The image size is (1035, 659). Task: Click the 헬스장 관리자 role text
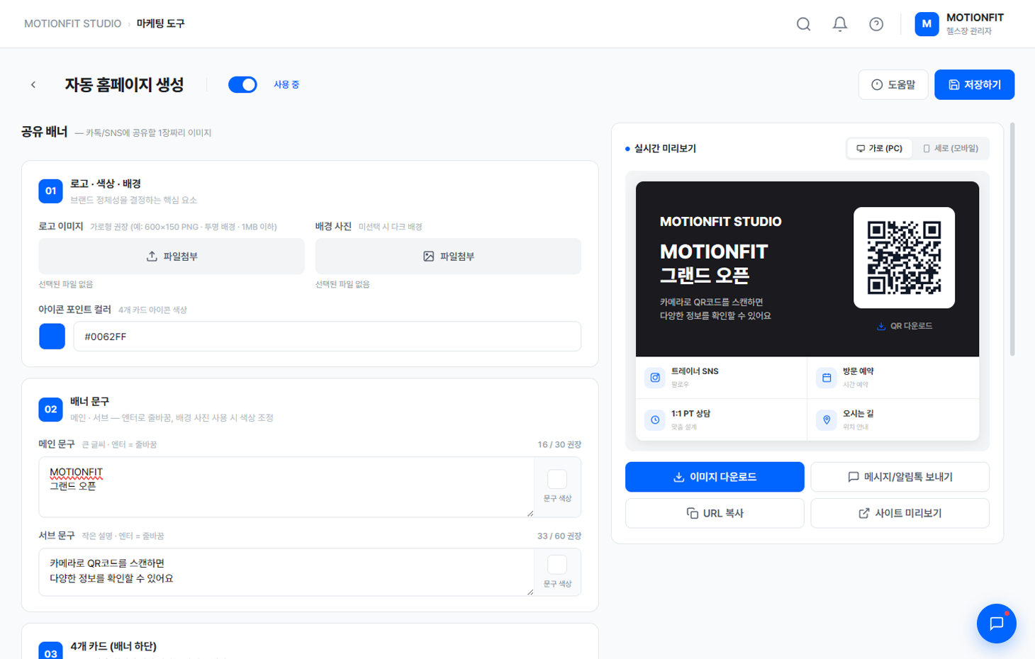click(969, 31)
